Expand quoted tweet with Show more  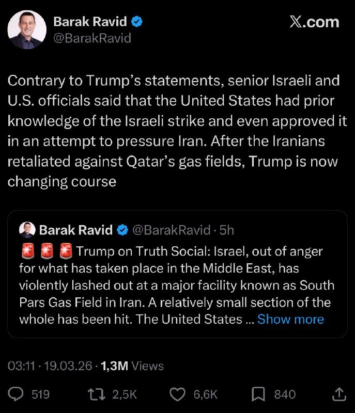click(x=290, y=319)
